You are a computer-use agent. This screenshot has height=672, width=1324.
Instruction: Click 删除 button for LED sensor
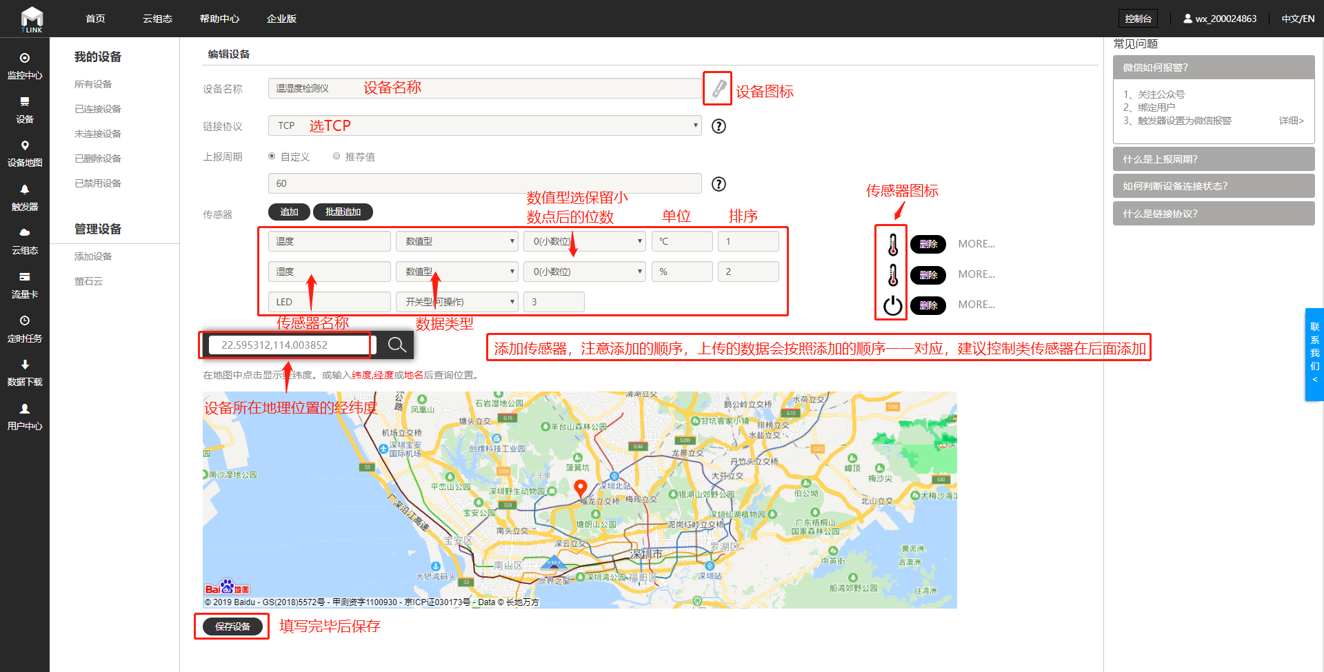[928, 305]
